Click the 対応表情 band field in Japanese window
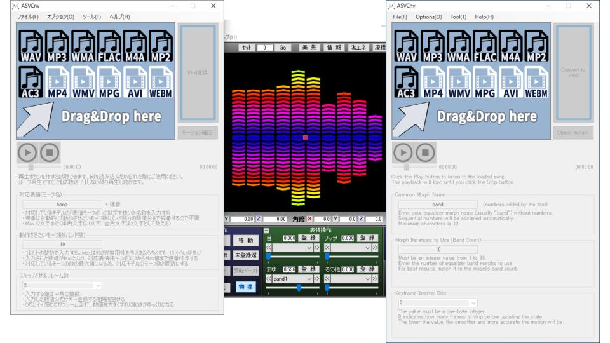Image resolution: width=610 pixels, height=343 pixels. [62, 204]
